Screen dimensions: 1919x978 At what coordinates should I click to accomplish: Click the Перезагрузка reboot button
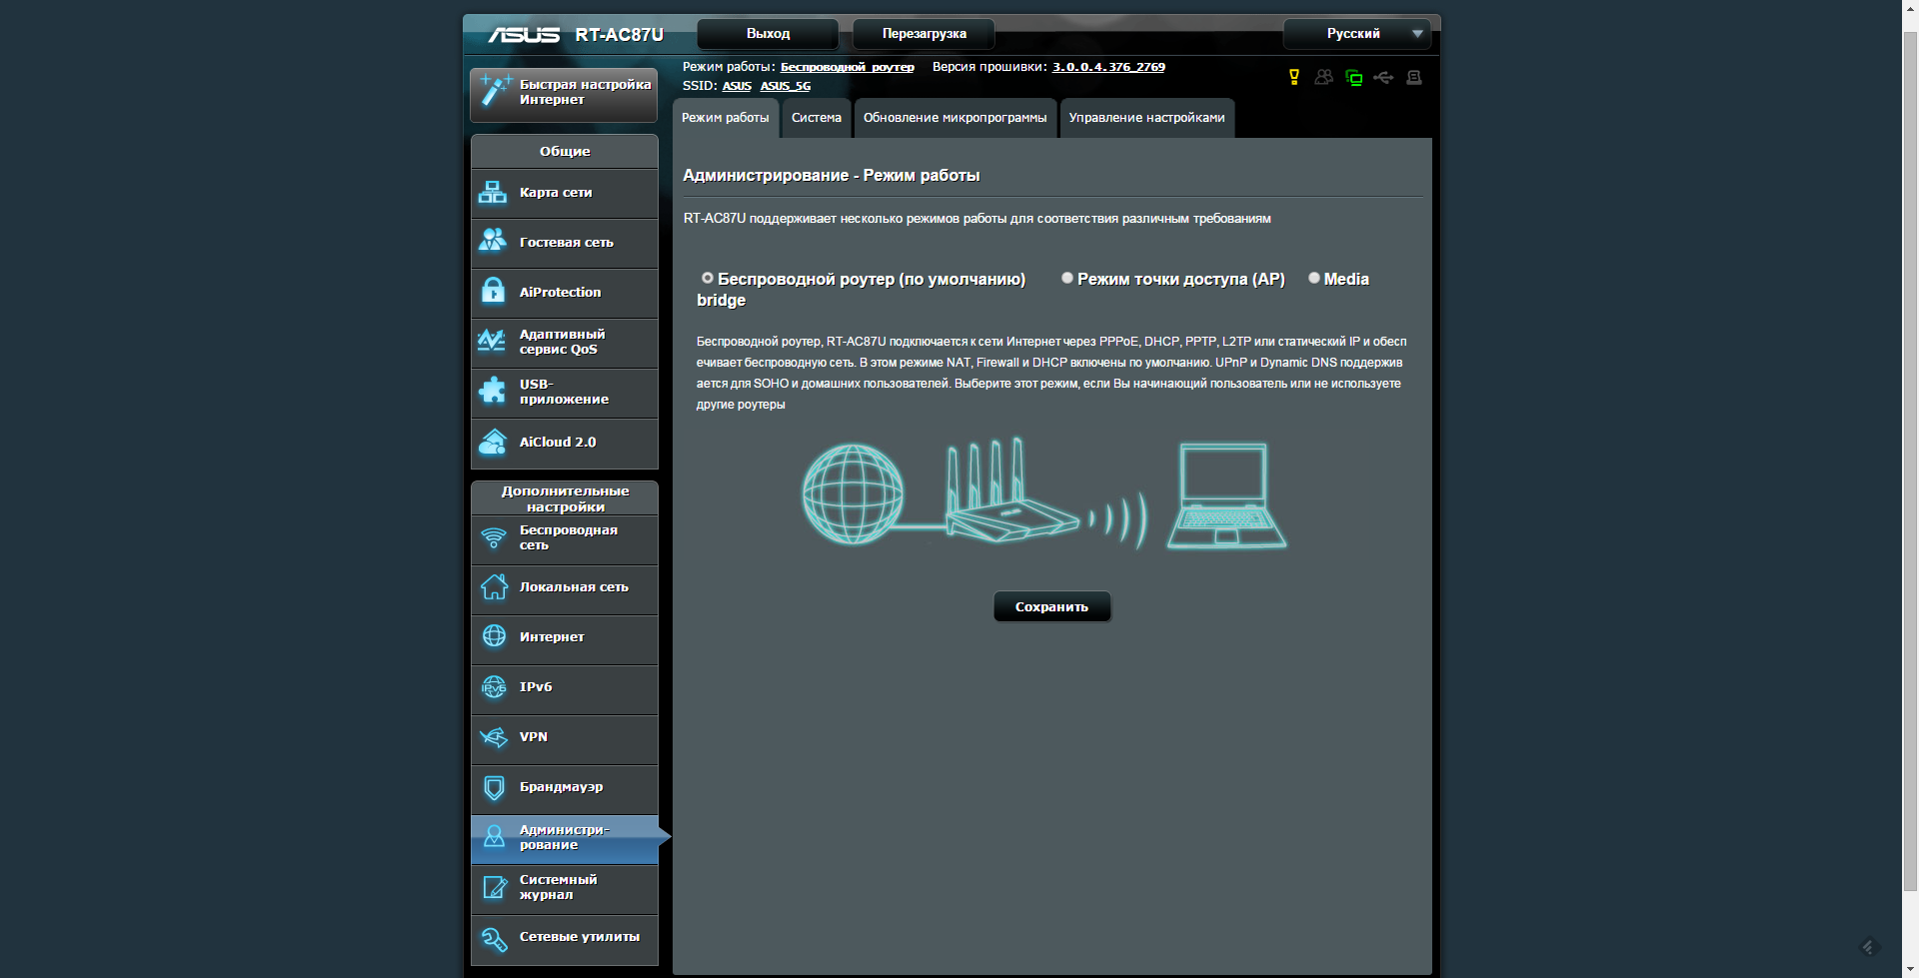tap(924, 34)
